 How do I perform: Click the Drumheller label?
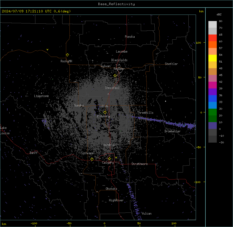point(172,131)
